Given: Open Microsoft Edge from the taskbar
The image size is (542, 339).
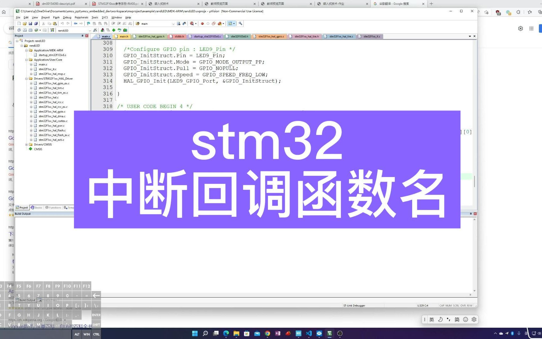Looking at the screenshot, I should (226, 333).
